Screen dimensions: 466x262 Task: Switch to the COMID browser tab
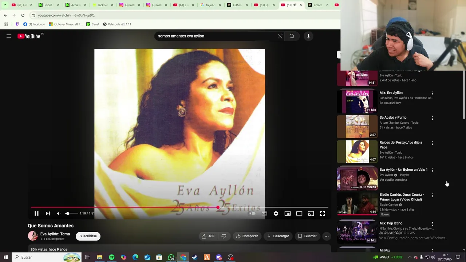point(237,5)
